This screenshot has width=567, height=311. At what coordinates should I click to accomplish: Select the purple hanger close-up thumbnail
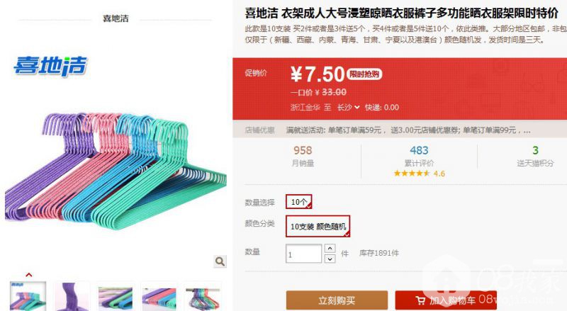coord(72,297)
